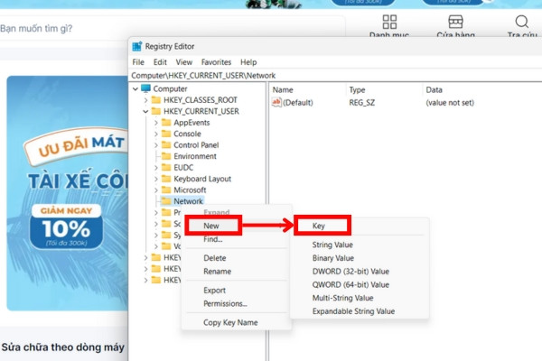Screen dimensions: 542x361
Task: Click the Console folder icon
Action: point(166,134)
